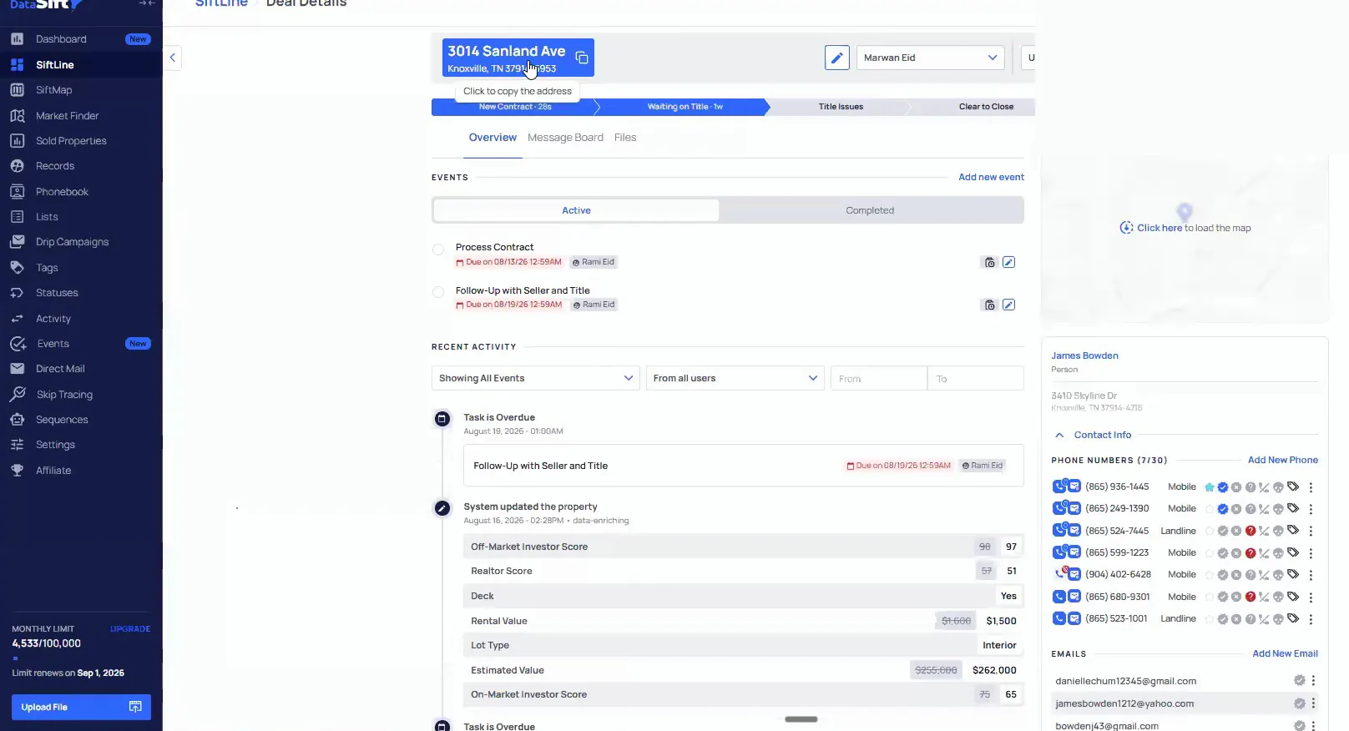The image size is (1349, 731).
Task: Open Drip Campaigns in the sidebar
Action: [72, 242]
